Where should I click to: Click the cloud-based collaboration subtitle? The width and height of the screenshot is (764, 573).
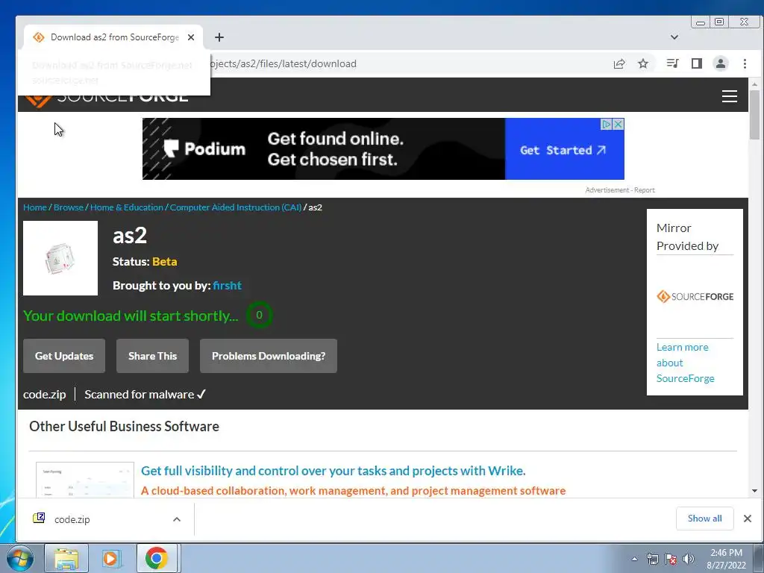pyautogui.click(x=353, y=491)
